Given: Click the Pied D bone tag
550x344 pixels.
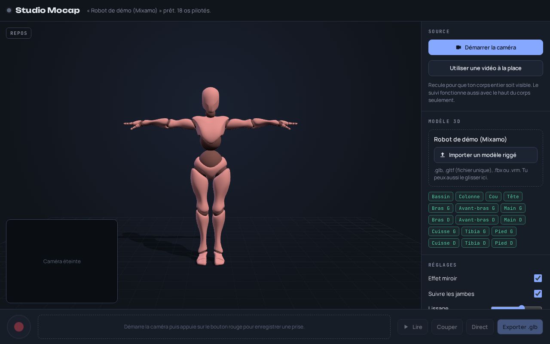Looking at the screenshot, I should point(504,243).
